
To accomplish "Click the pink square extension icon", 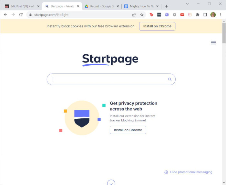I will [x=190, y=15].
